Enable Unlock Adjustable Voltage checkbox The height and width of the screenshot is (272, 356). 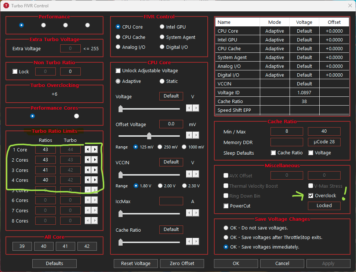coord(118,71)
